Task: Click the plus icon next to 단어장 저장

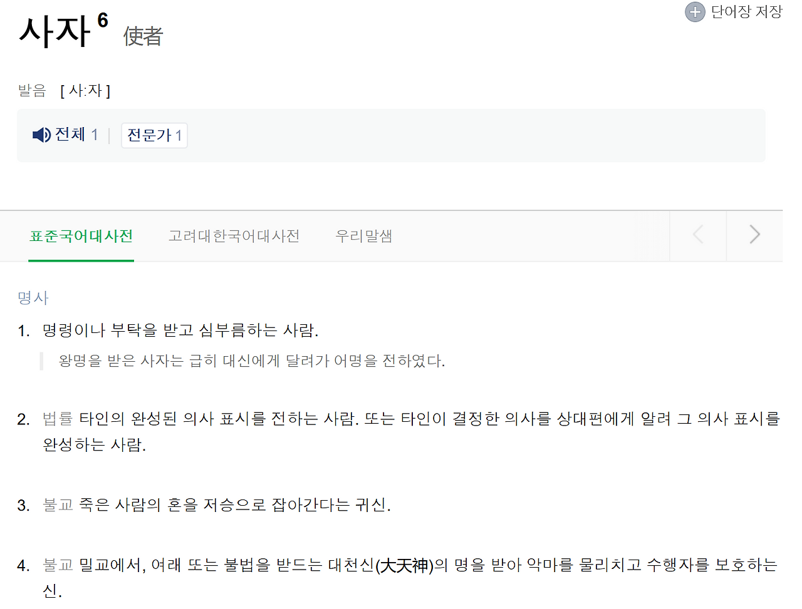Action: coord(695,11)
